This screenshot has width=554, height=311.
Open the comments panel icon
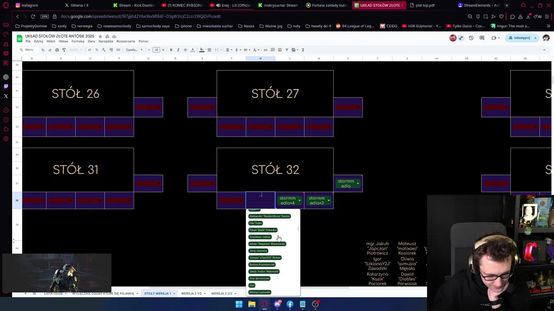coord(482,38)
